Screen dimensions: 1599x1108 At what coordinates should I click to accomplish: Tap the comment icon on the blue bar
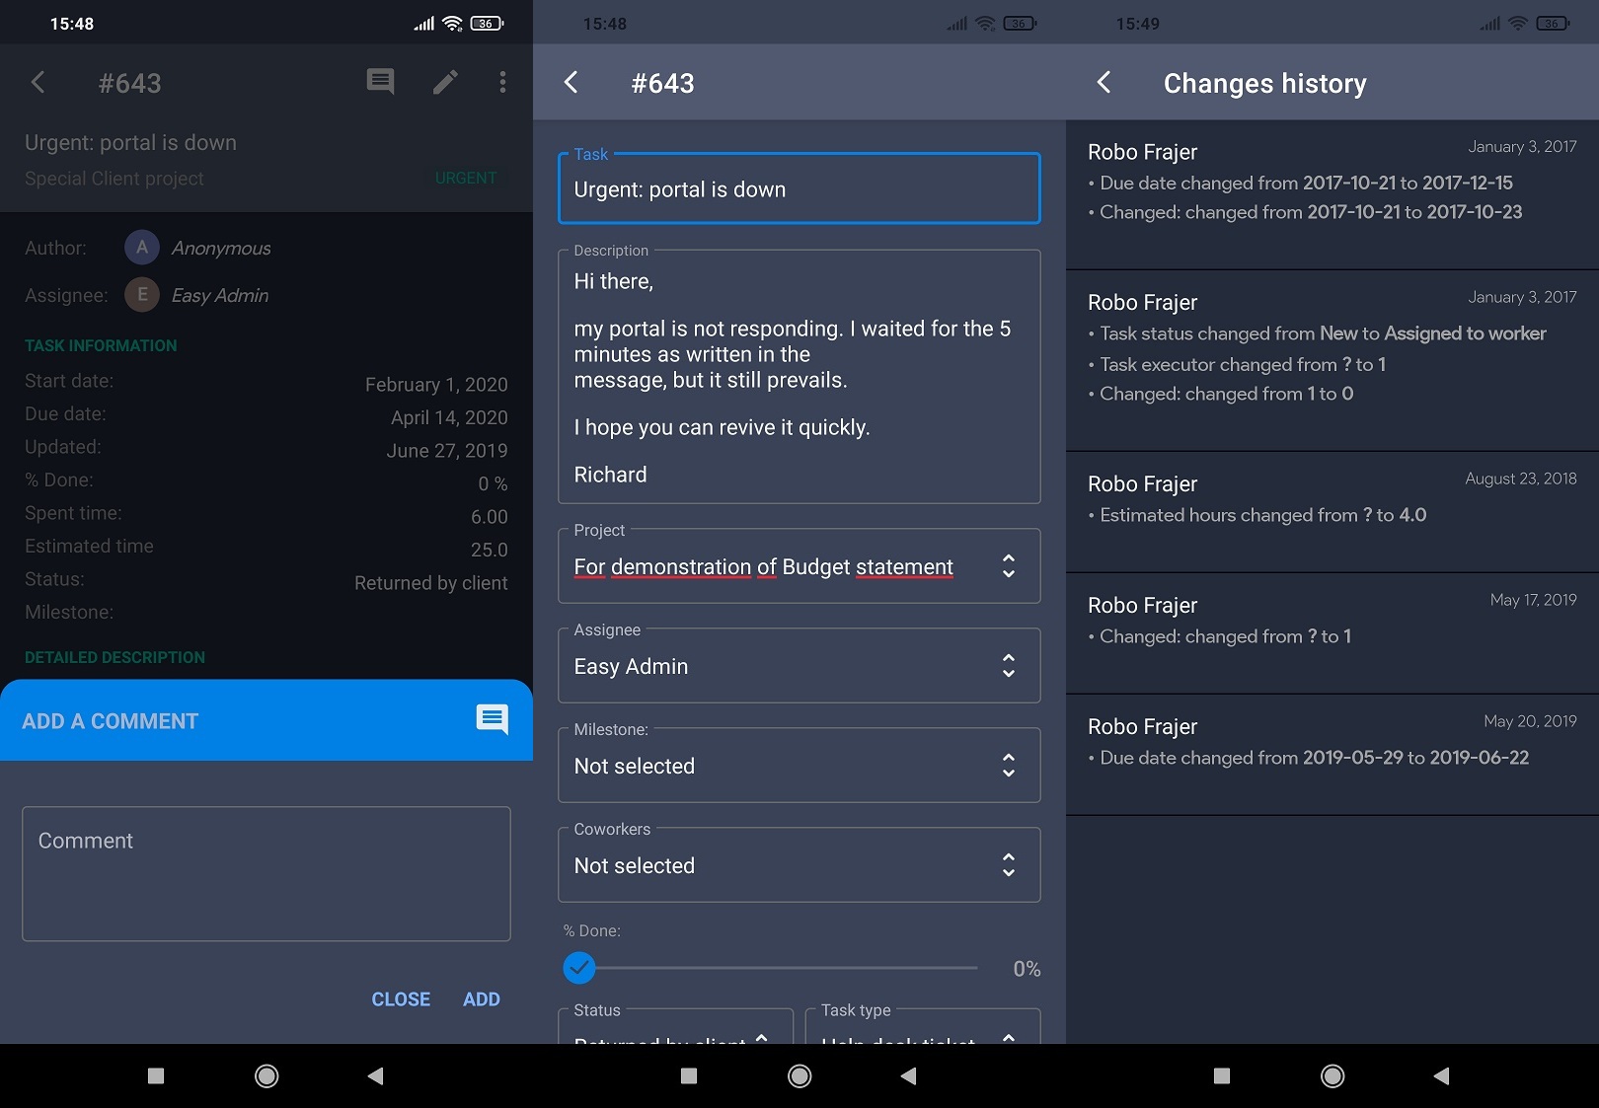click(x=492, y=720)
